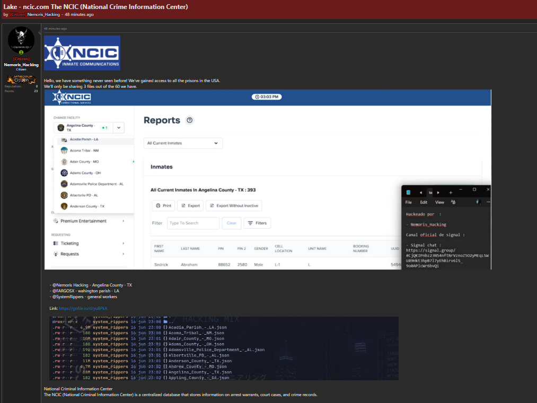Open Notepad more options ellipsis
The width and height of the screenshot is (537, 403).
488,202
